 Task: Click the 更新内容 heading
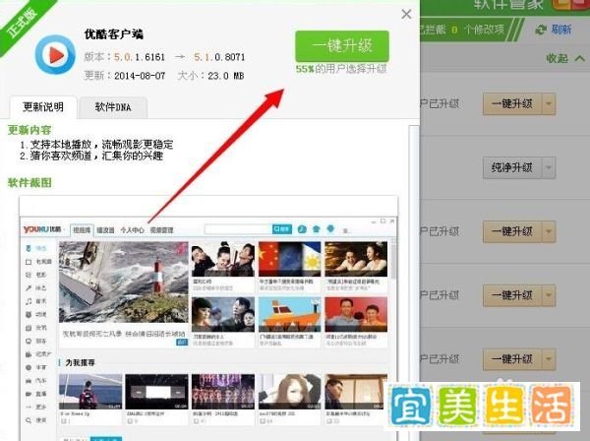29,130
